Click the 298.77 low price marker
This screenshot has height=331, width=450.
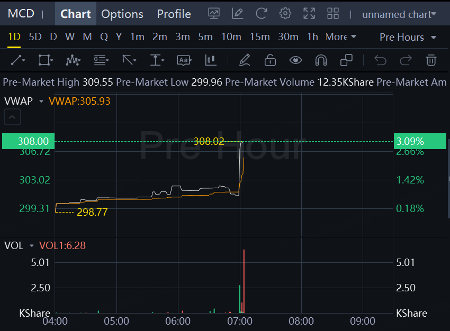[x=92, y=212]
